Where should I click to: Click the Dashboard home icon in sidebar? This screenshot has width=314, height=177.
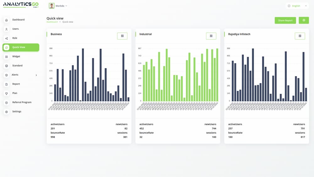click(6, 20)
